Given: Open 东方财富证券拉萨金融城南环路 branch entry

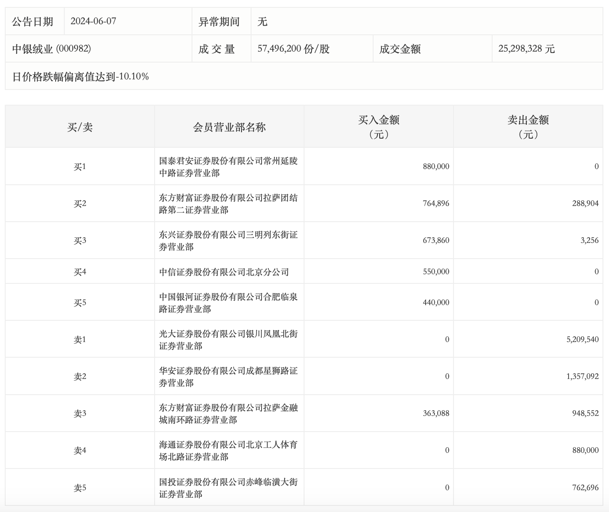Looking at the screenshot, I should (228, 414).
